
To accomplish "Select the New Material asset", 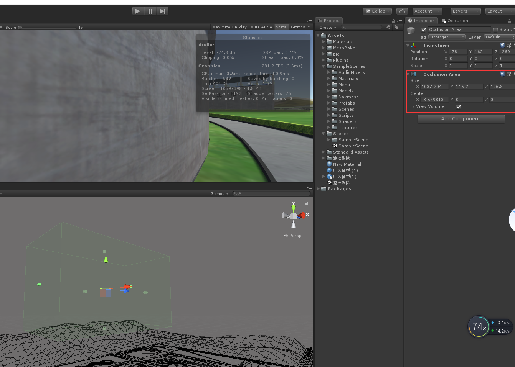I will click(347, 164).
